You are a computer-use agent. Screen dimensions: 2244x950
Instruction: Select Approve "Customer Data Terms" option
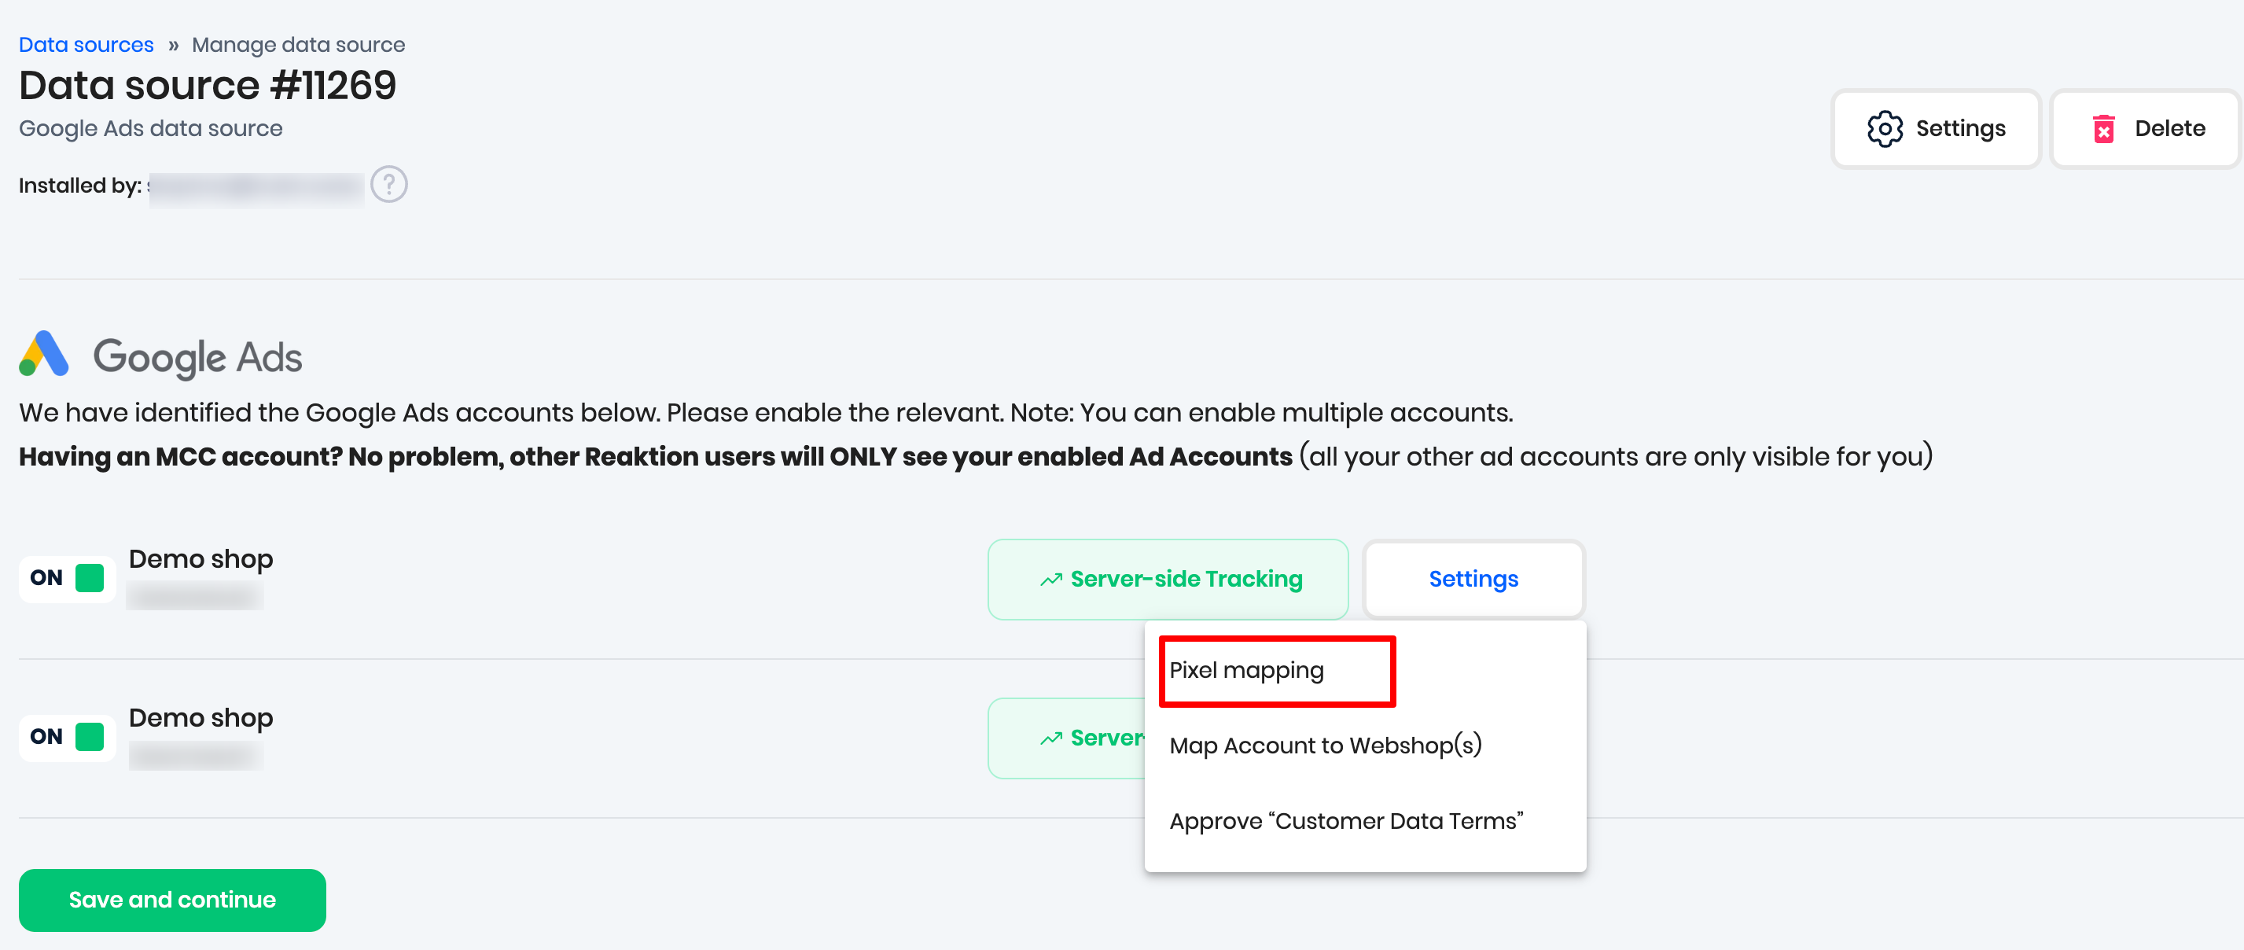1346,821
